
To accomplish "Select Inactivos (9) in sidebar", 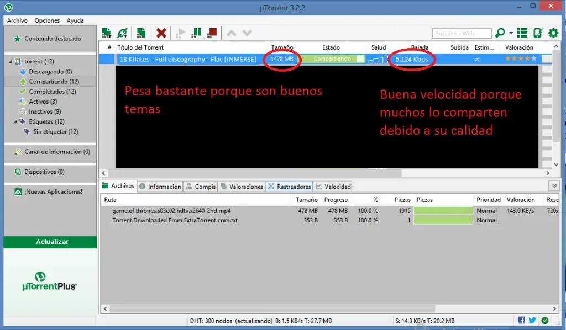I will [45, 111].
